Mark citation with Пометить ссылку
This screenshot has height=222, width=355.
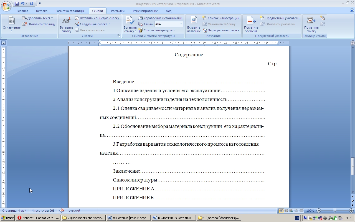point(311,24)
